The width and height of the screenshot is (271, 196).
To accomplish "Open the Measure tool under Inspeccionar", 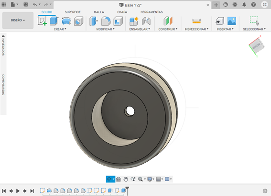I will pos(196,21).
